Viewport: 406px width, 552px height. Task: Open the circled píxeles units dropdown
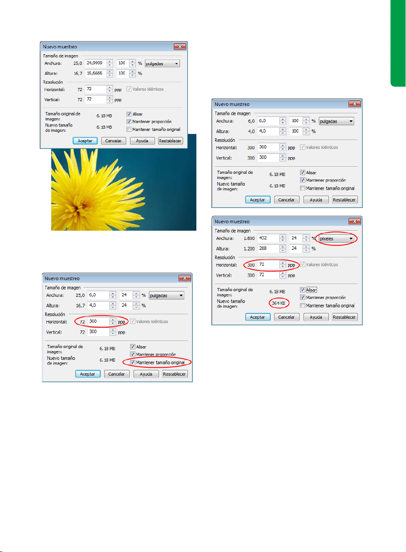point(336,239)
